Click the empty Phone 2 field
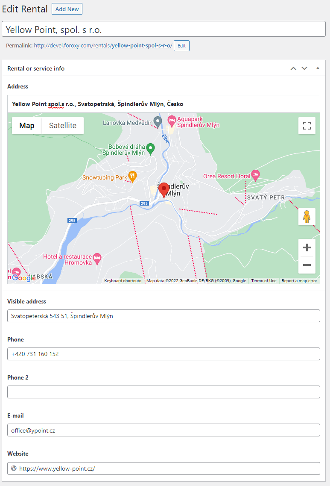 click(x=164, y=392)
